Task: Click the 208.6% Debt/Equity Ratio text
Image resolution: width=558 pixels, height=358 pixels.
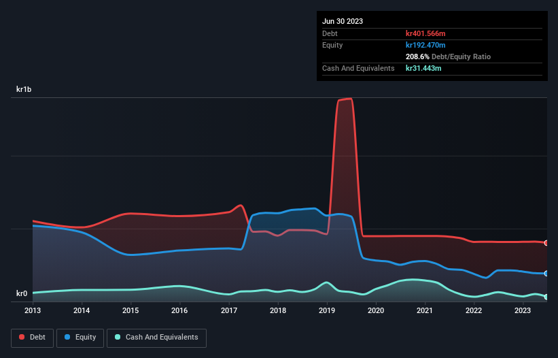Action: pyautogui.click(x=448, y=56)
